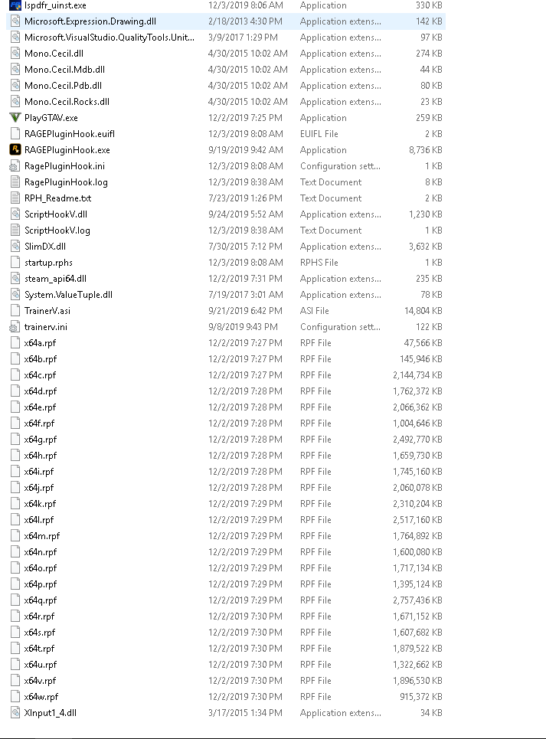Click the steam_api64.dll file icon
546x739 pixels.
pyautogui.click(x=15, y=279)
